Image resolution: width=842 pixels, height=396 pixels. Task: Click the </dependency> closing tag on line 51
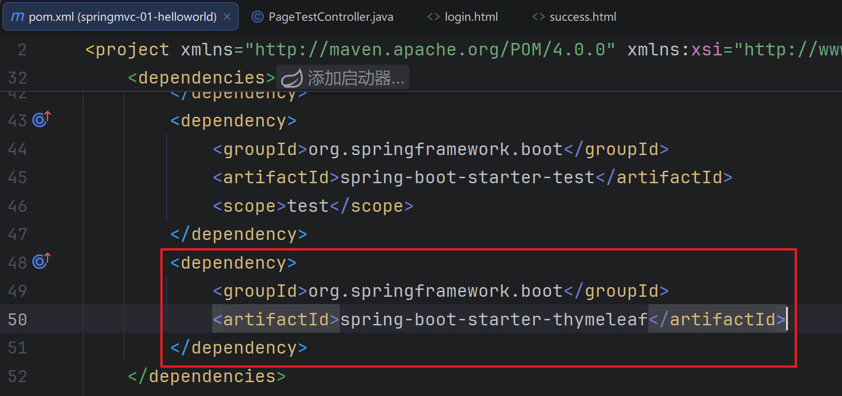[x=239, y=348]
